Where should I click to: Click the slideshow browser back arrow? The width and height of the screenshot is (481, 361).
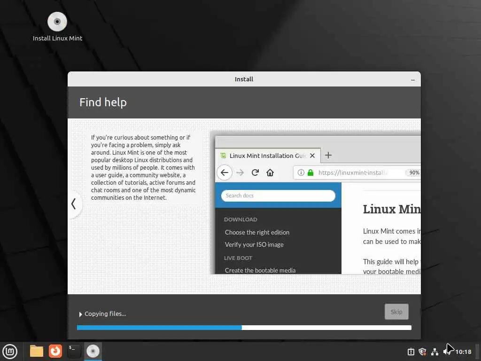pos(225,173)
